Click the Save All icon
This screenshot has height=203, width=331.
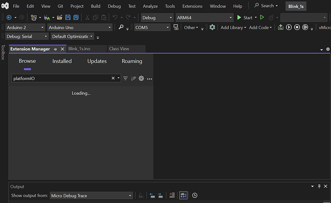coord(76,18)
